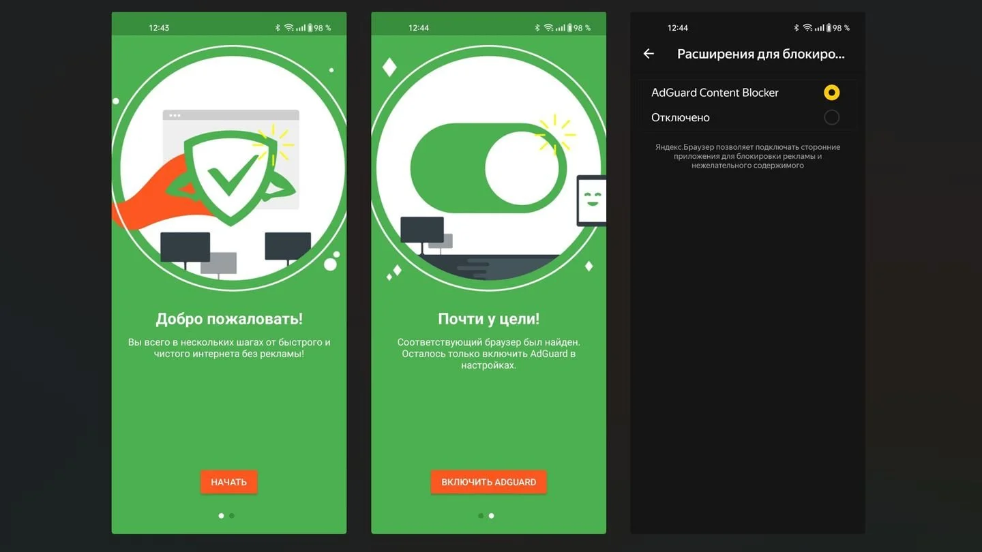Tap the Wi-Fi icon in 12:43 status bar
The height and width of the screenshot is (552, 982).
(x=289, y=28)
